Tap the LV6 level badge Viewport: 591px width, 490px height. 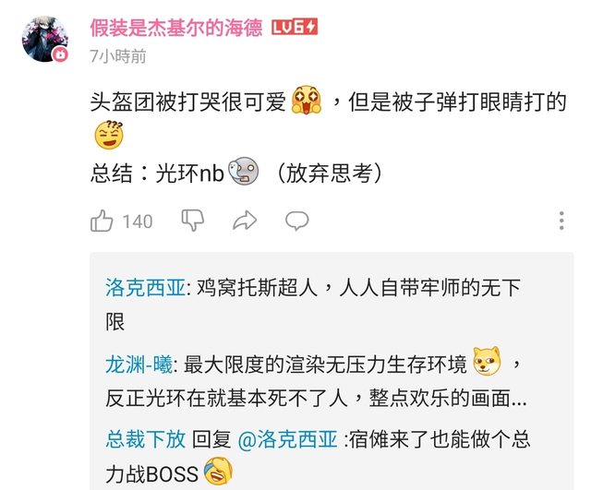point(295,28)
